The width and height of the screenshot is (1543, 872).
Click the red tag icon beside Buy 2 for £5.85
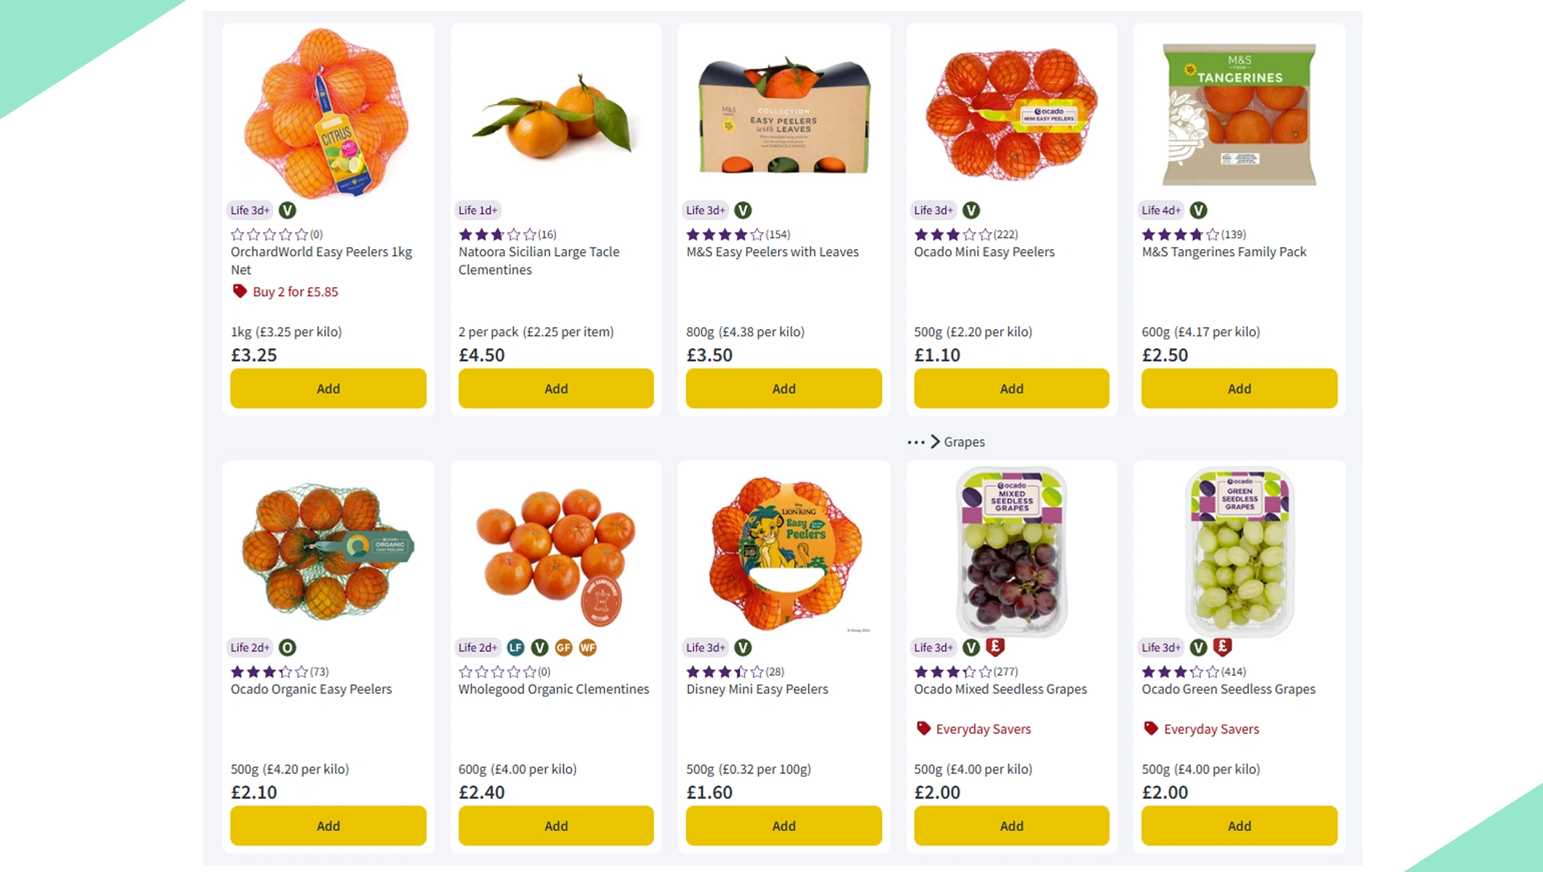(x=239, y=291)
